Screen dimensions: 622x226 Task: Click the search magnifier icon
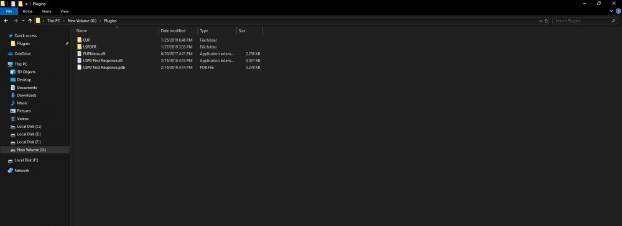coord(614,20)
